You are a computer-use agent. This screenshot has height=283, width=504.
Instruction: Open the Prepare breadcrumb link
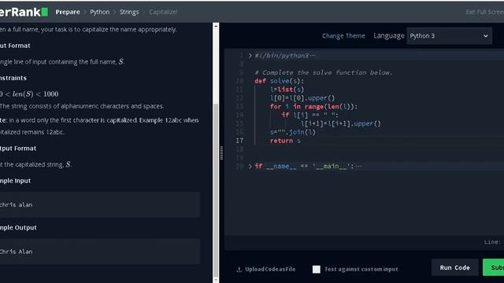tap(68, 12)
